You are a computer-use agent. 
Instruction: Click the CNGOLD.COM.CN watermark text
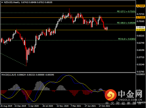130,100
